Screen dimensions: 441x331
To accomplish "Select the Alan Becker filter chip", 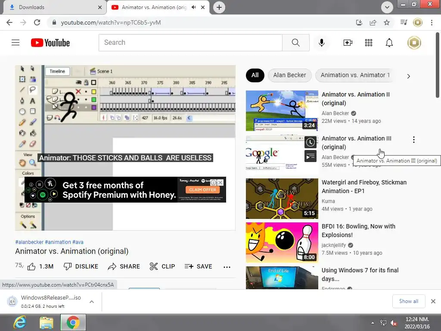I will (289, 75).
